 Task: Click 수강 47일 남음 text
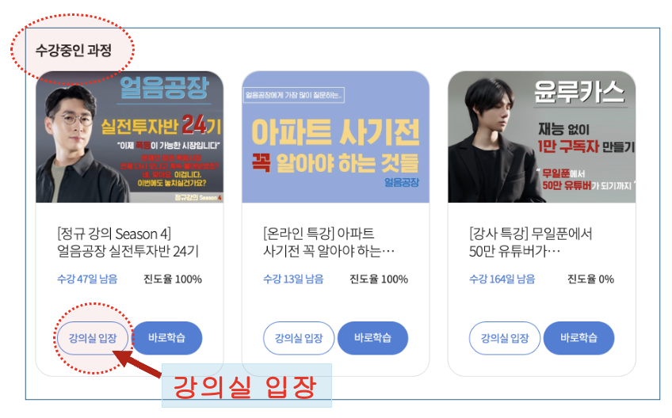(87, 279)
